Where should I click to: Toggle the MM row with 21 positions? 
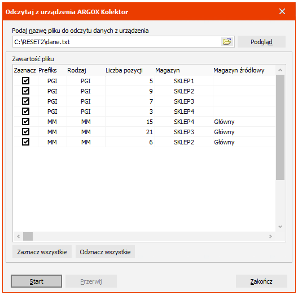tap(25, 132)
